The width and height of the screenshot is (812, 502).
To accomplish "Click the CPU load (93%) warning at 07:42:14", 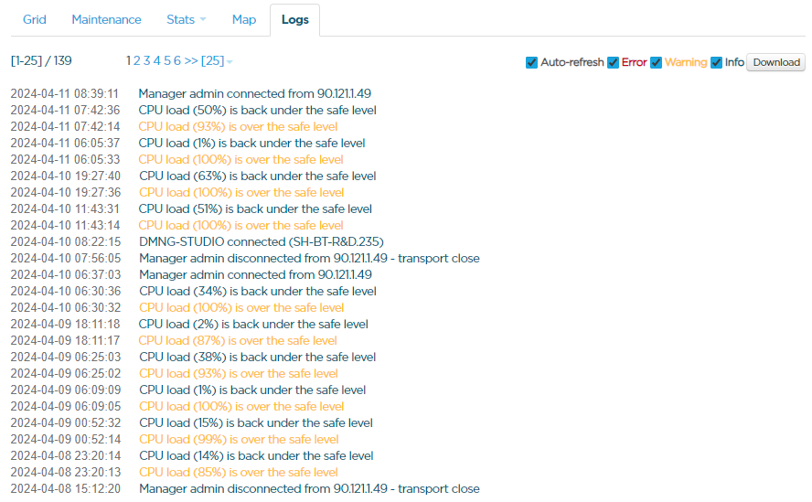I will pos(238,127).
